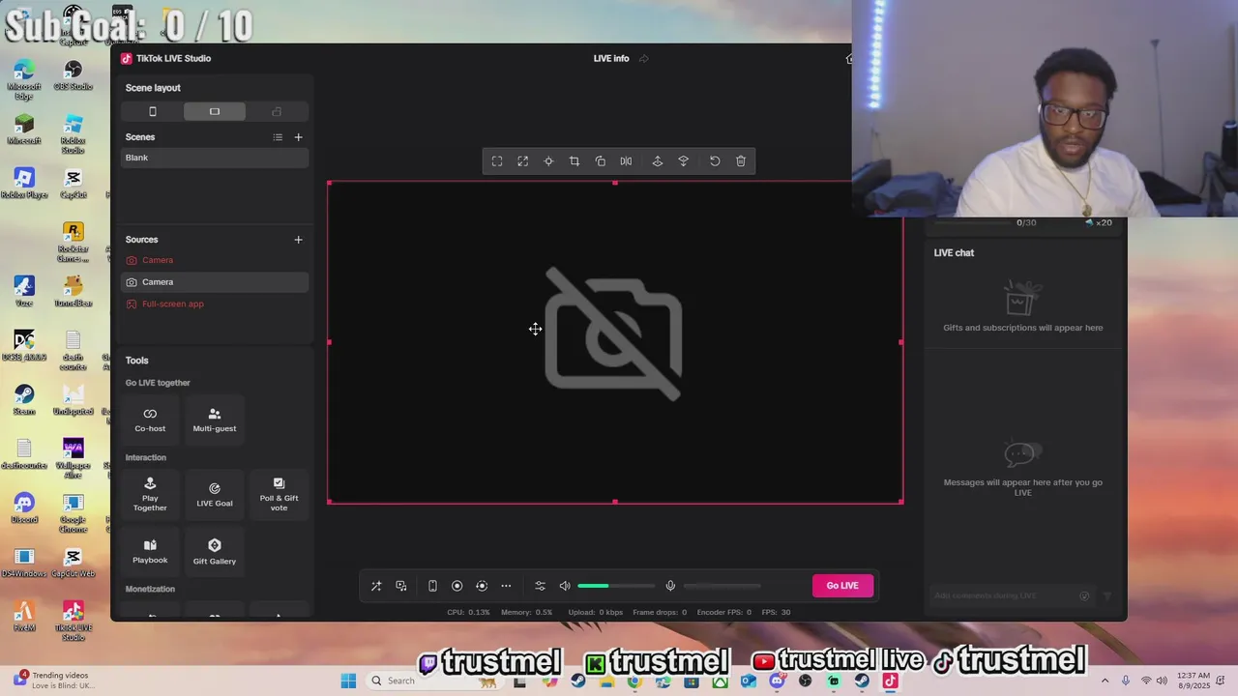The image size is (1238, 696).
Task: Adjust the green speaker volume slider
Action: pos(616,586)
